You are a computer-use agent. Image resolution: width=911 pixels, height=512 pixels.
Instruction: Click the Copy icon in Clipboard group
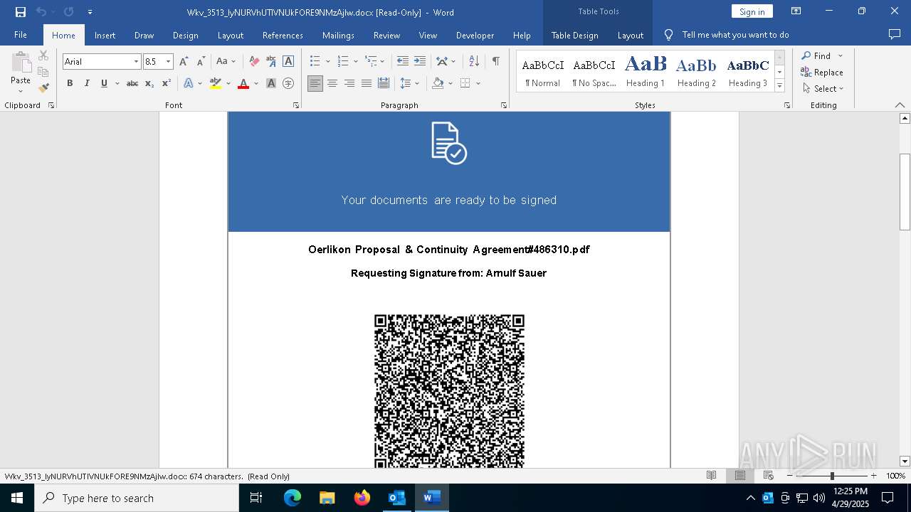click(x=43, y=72)
